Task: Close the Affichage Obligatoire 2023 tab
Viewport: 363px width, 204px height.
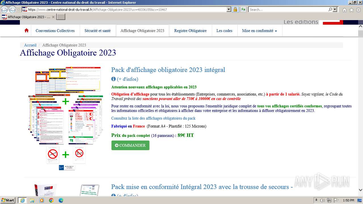Action: click(x=53, y=17)
